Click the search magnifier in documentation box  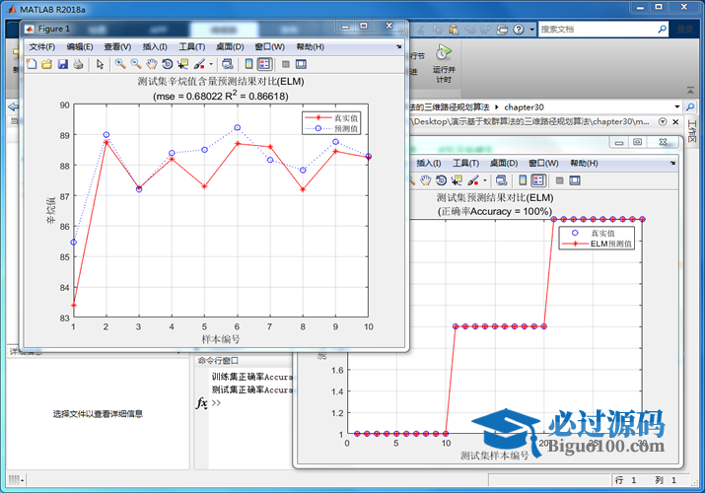click(x=662, y=30)
